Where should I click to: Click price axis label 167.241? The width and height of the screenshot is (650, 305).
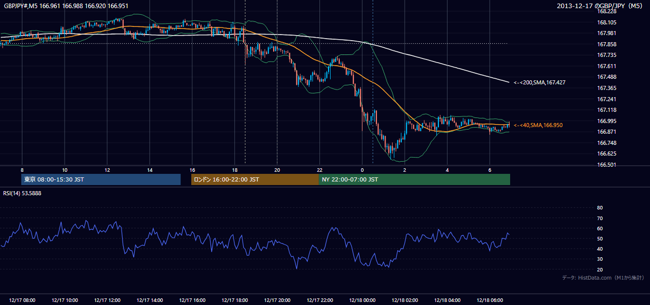point(607,99)
